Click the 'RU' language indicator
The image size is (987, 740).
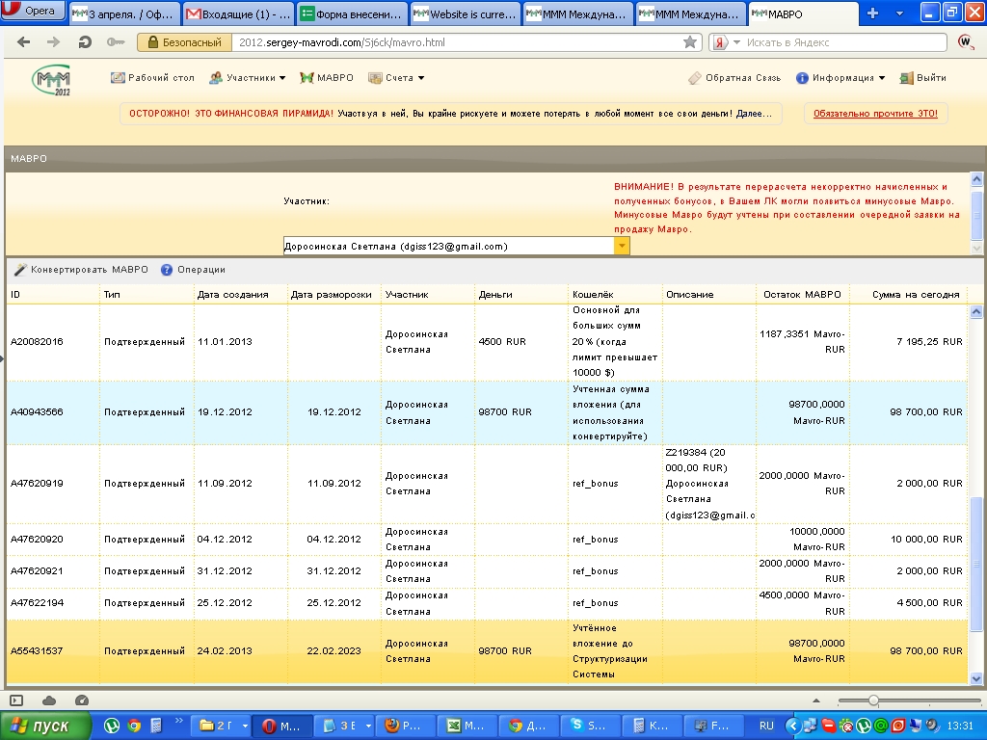point(766,726)
